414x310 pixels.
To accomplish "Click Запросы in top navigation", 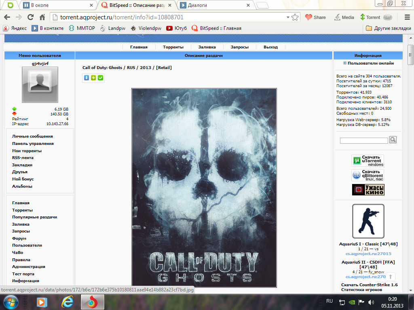I will [239, 47].
